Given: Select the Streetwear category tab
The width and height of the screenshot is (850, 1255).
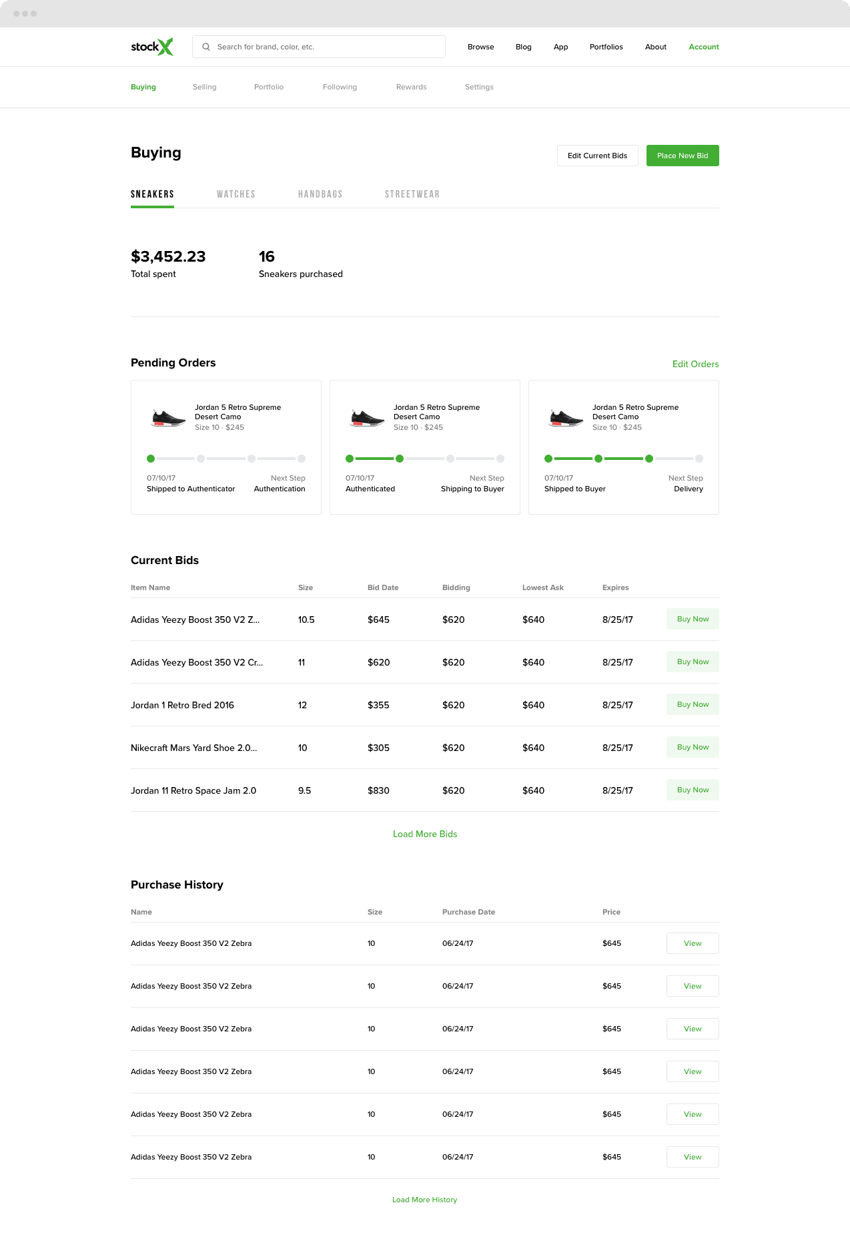Looking at the screenshot, I should coord(412,194).
